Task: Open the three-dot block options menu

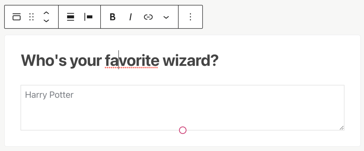Action: pyautogui.click(x=191, y=17)
